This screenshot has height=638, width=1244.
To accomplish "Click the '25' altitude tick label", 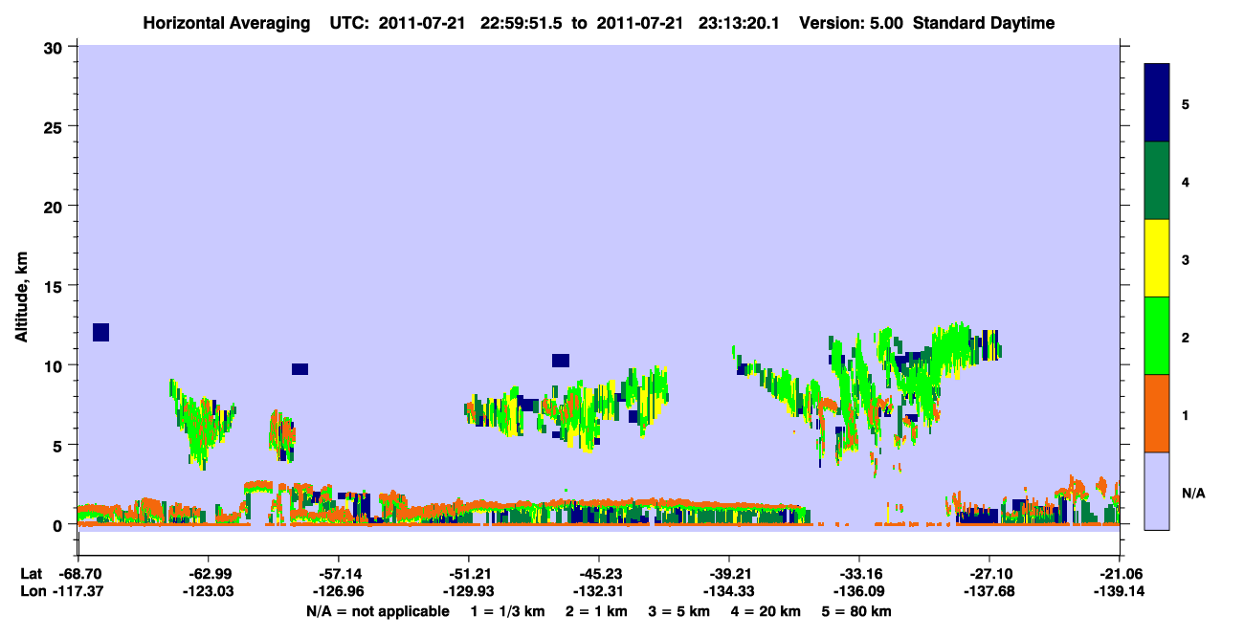I will point(55,126).
